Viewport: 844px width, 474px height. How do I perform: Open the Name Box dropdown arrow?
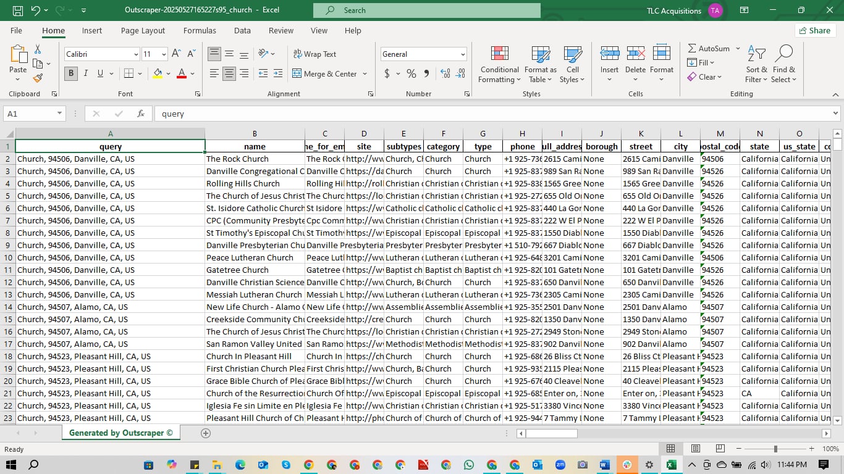point(59,114)
